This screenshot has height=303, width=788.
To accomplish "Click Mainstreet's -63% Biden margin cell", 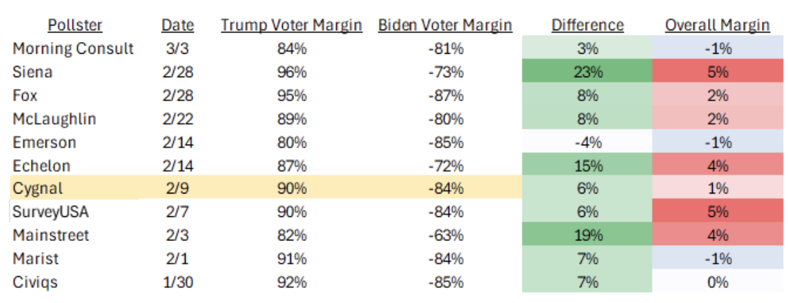I will pos(445,236).
